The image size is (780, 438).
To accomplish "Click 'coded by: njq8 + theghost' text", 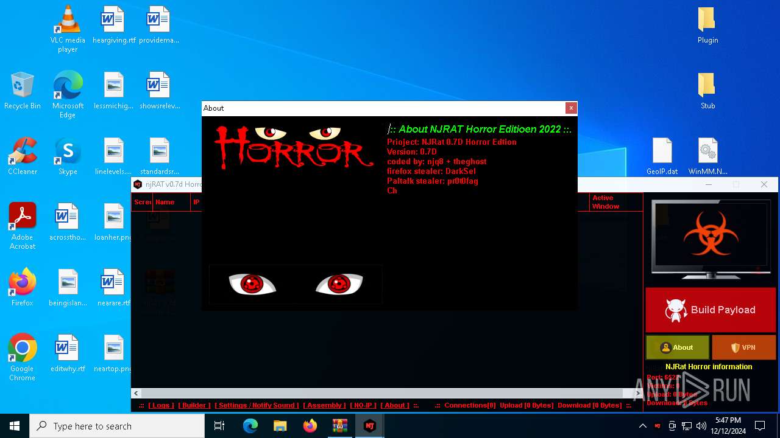I will pyautogui.click(x=436, y=161).
